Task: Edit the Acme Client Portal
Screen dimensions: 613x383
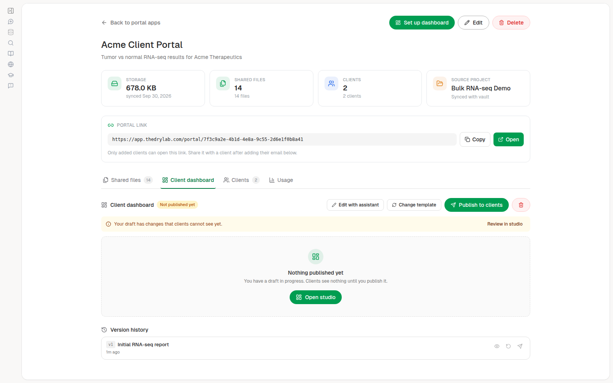Action: pyautogui.click(x=474, y=23)
